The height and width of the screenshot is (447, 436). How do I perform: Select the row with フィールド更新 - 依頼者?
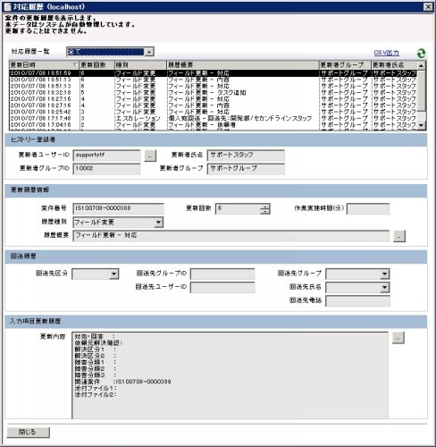click(x=213, y=125)
